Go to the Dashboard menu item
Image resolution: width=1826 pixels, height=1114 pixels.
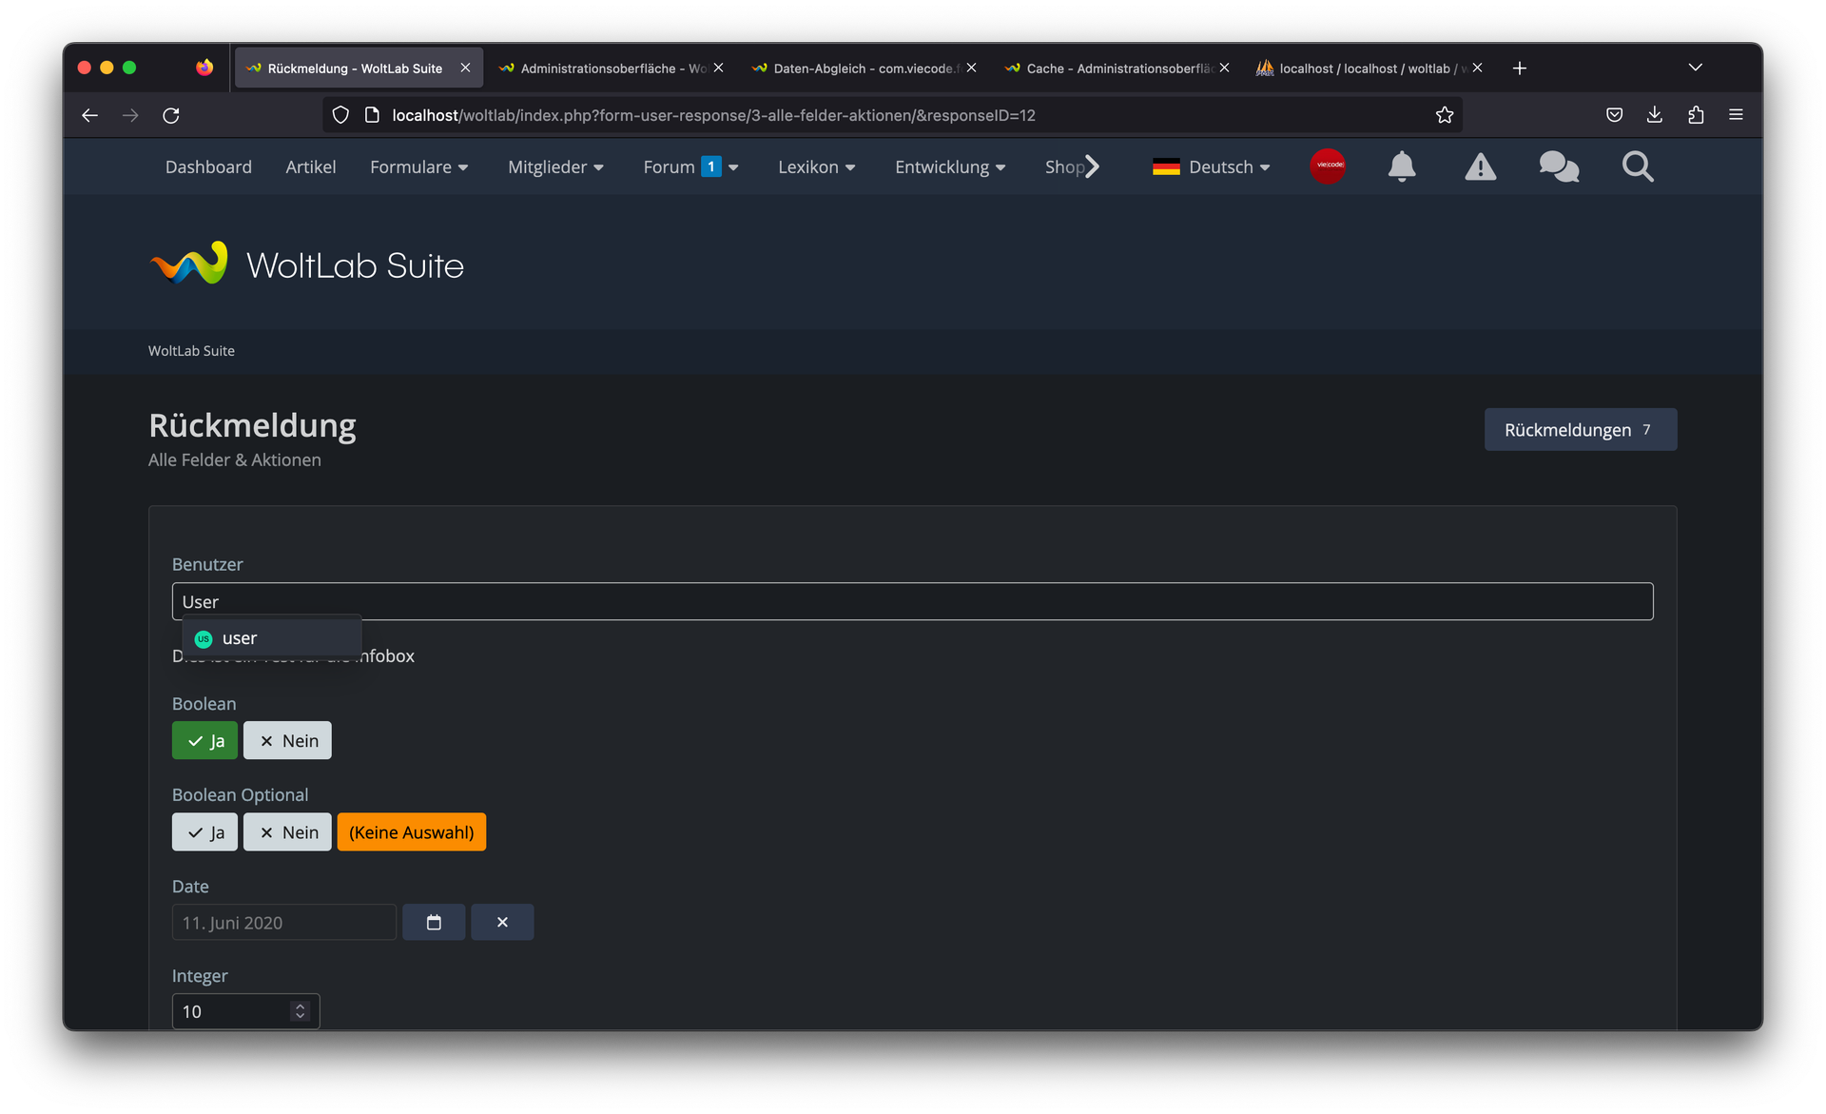(208, 167)
